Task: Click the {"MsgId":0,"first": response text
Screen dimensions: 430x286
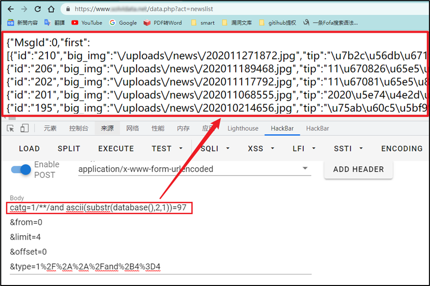Action: [x=48, y=43]
